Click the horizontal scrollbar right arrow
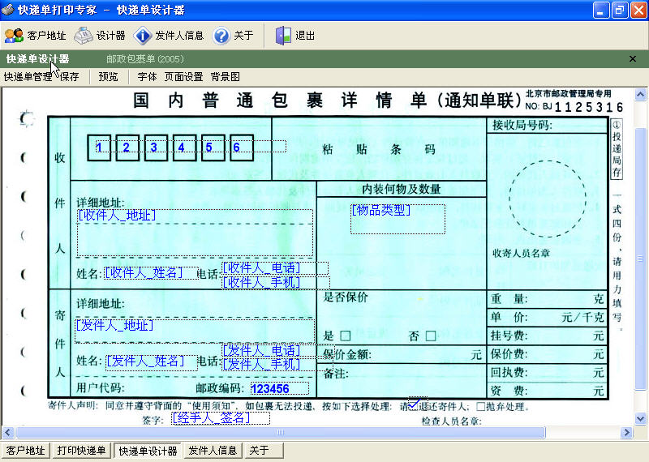Image resolution: width=649 pixels, height=462 pixels. 626,433
